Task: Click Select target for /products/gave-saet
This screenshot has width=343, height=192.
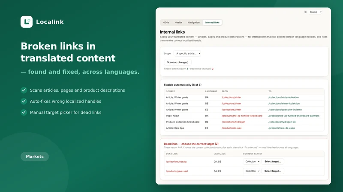Action: tap(273, 171)
